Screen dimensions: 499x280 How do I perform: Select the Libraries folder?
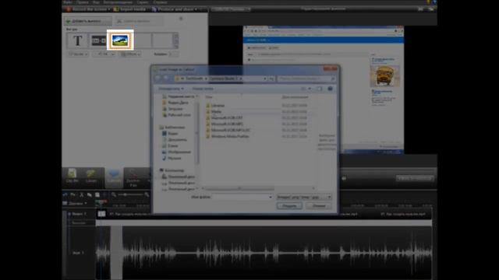[215, 106]
